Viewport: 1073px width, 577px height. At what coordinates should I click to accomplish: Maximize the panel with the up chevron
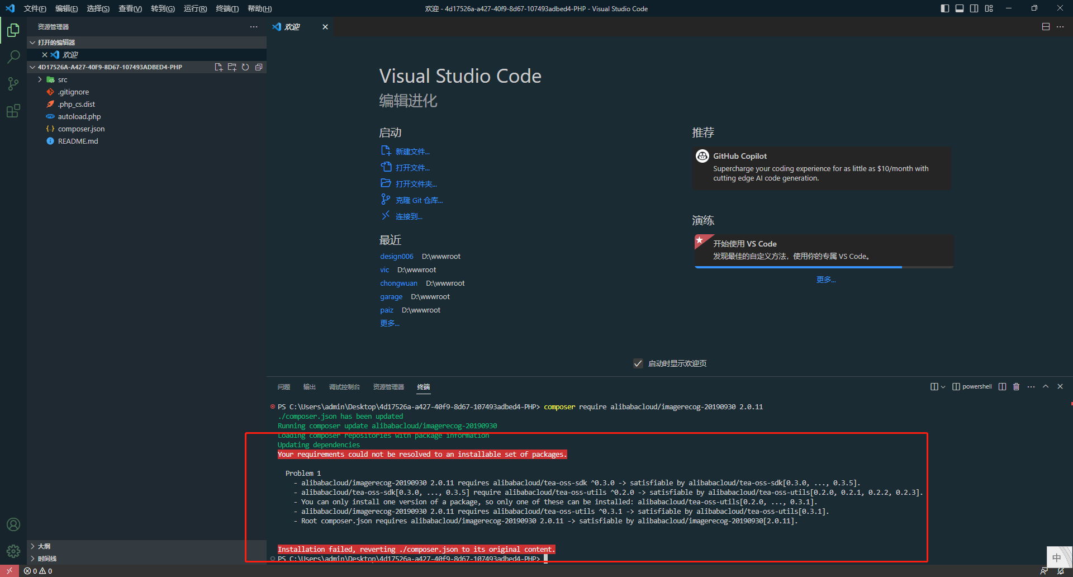pos(1046,386)
